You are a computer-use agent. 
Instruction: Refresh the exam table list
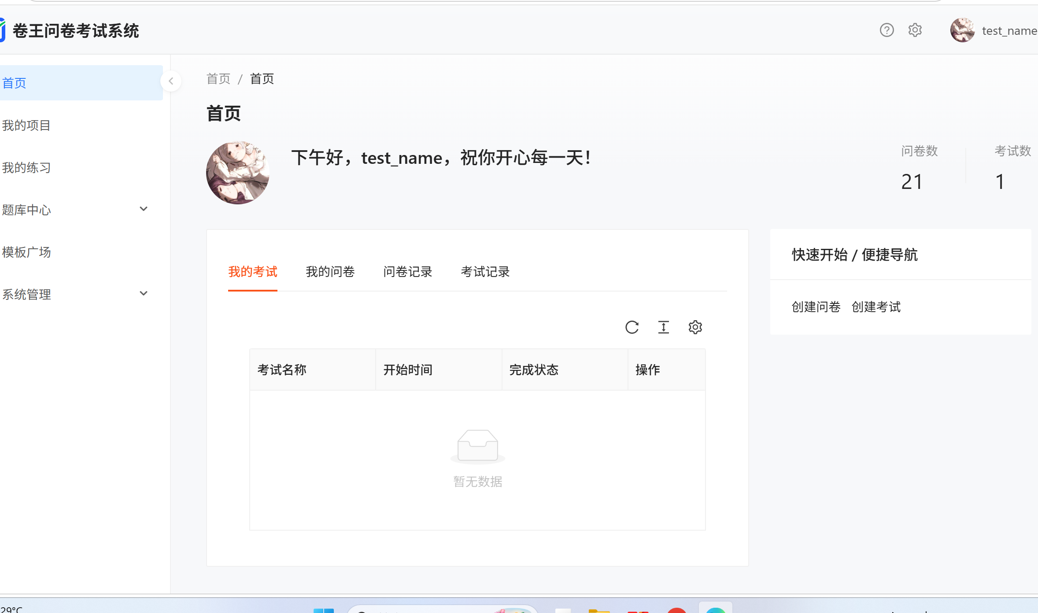tap(632, 327)
